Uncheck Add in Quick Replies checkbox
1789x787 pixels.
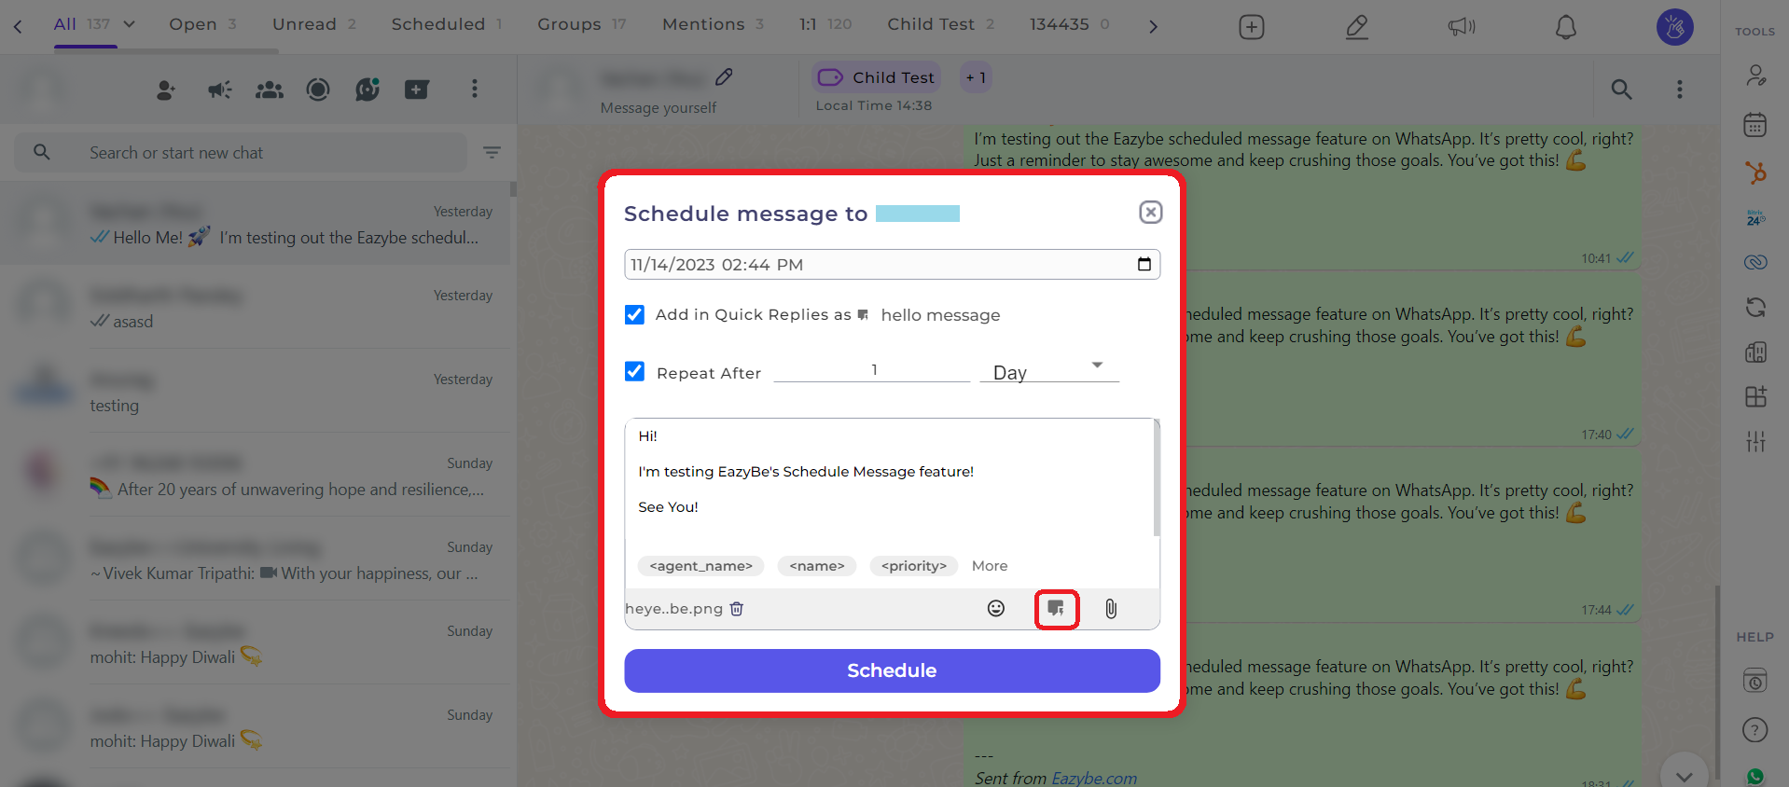[634, 315]
